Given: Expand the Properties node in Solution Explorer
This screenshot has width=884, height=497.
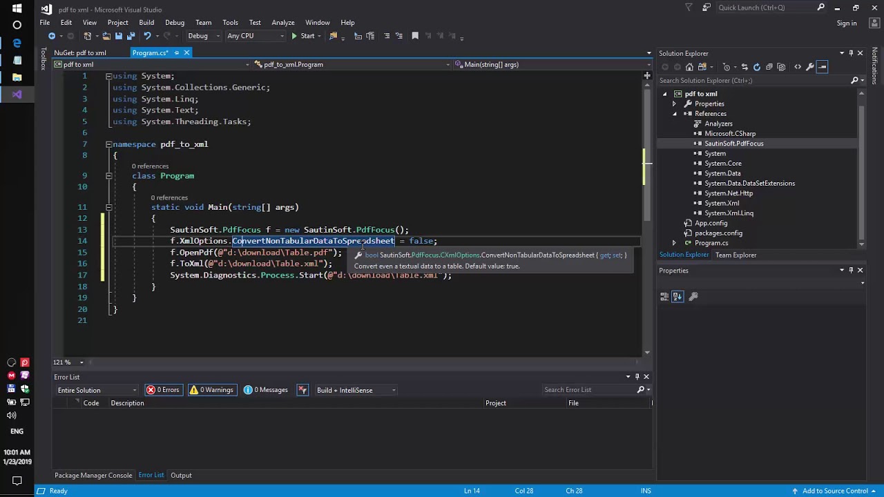Looking at the screenshot, I should (x=674, y=104).
